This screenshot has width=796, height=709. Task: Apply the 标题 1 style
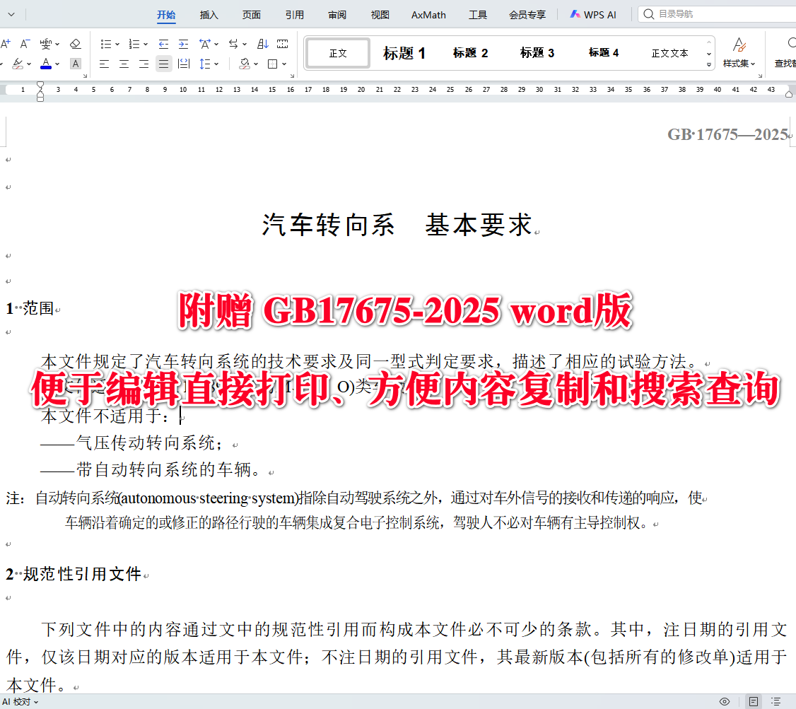pyautogui.click(x=404, y=52)
